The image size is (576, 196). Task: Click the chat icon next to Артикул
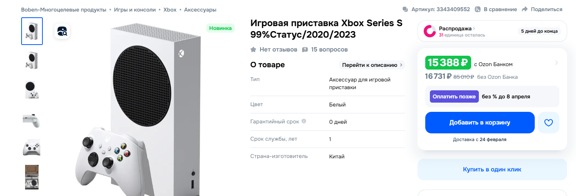point(405,9)
